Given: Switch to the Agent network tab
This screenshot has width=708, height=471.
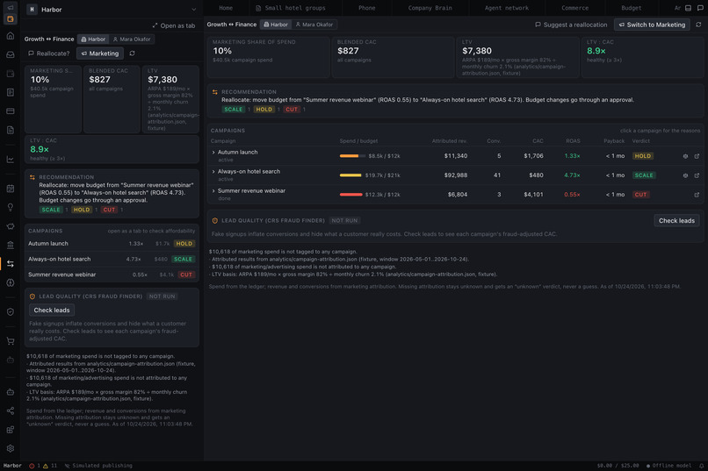Looking at the screenshot, I should tap(507, 8).
